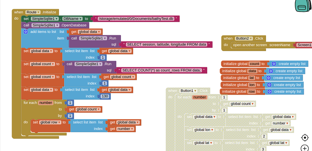This screenshot has height=151, width=312.
Task: Open the backpack icon
Action: 303,6
